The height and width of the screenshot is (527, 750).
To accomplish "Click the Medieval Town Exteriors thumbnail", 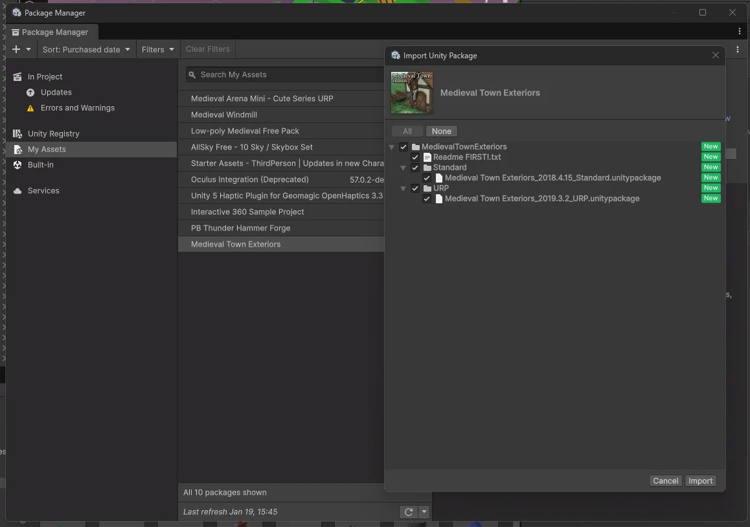I will point(412,93).
